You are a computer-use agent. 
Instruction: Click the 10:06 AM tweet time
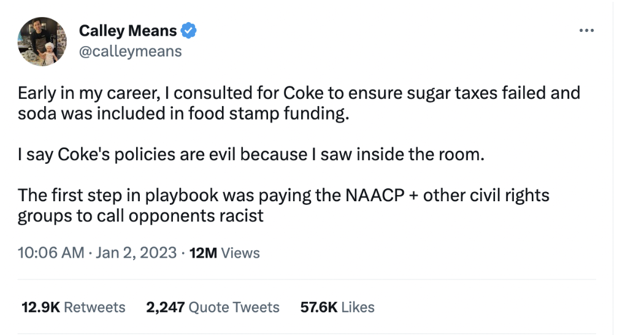tap(50, 253)
